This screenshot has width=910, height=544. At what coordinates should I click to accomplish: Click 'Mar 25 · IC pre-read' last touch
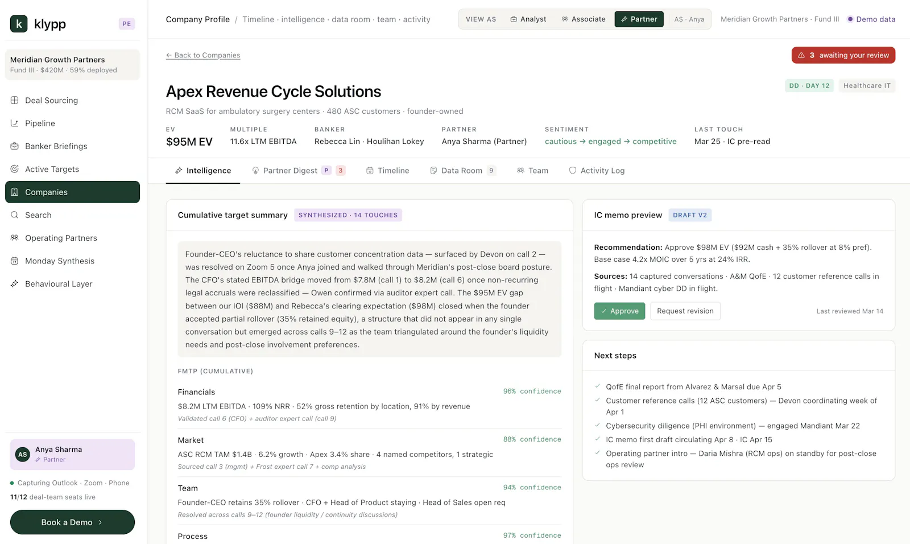click(x=732, y=142)
